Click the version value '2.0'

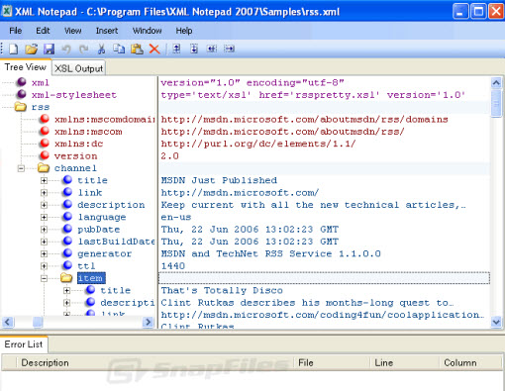(x=169, y=155)
